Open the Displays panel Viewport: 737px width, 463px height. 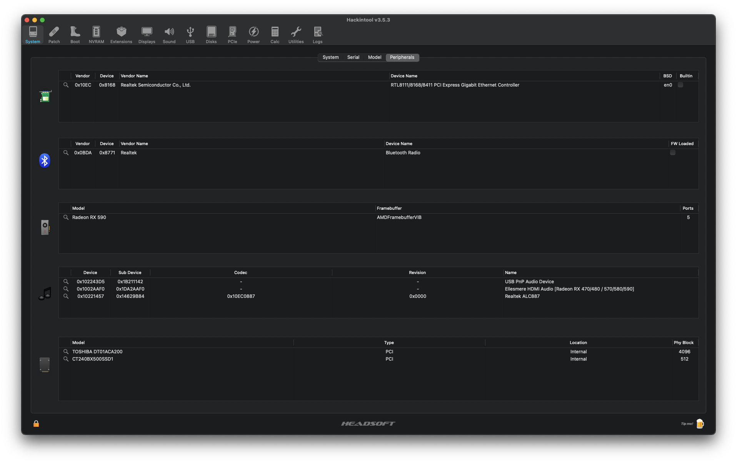click(x=147, y=35)
